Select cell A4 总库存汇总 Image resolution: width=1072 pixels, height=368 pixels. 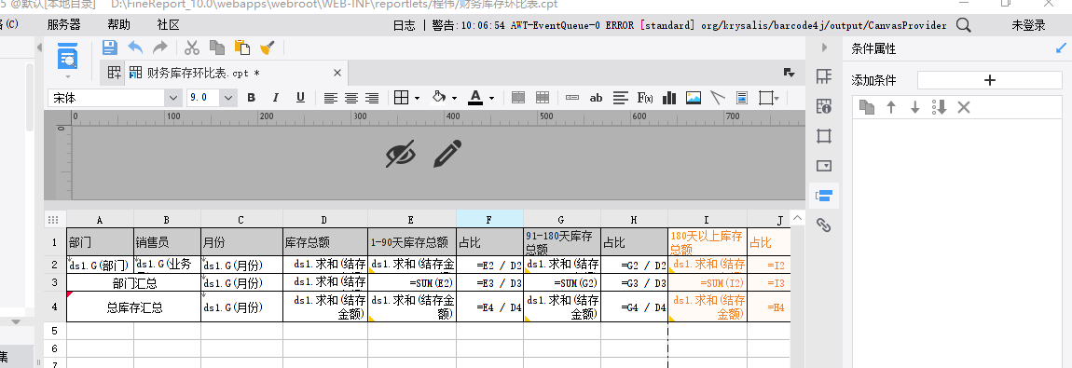[x=134, y=307]
